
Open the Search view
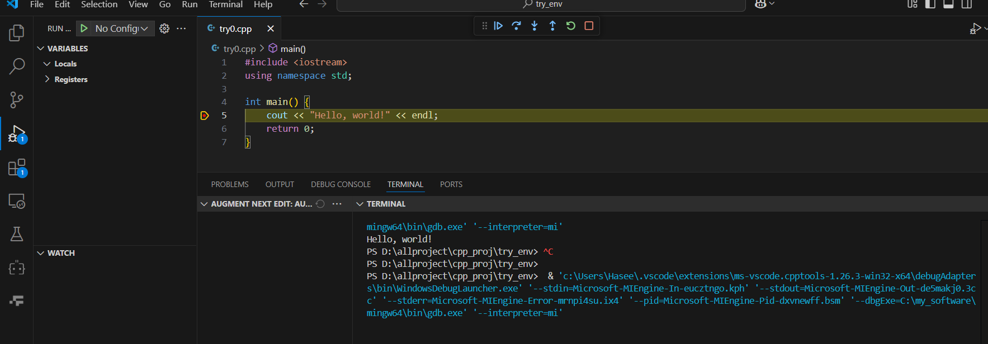tap(17, 66)
